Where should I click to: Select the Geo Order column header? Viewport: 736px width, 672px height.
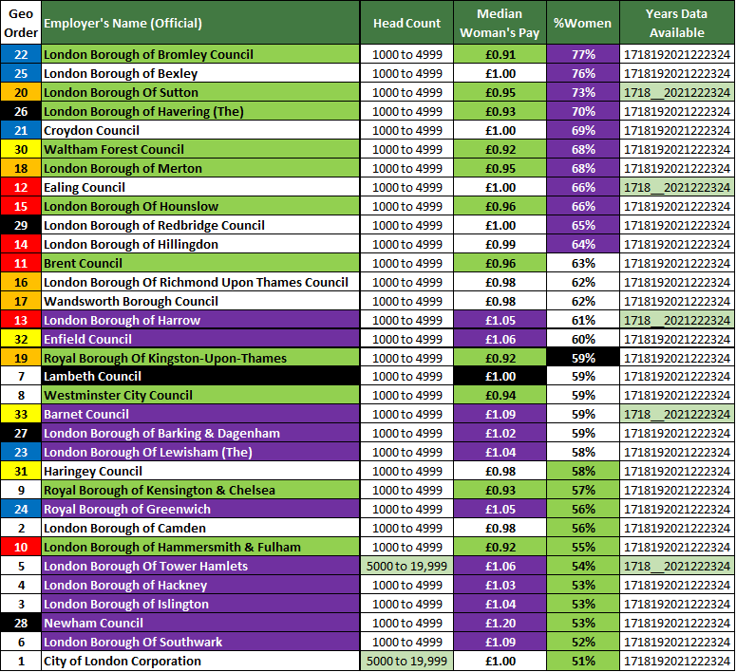21,23
